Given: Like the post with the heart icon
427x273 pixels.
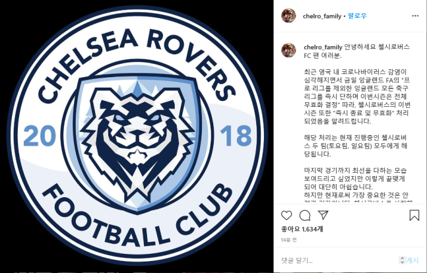Looking at the screenshot, I should pos(286,216).
